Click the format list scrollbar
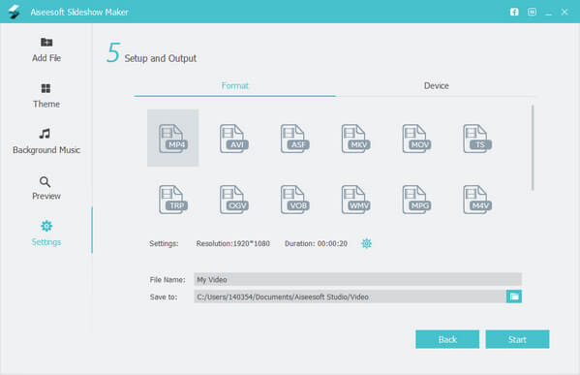Image resolution: width=580 pixels, height=375 pixels. coord(533,147)
